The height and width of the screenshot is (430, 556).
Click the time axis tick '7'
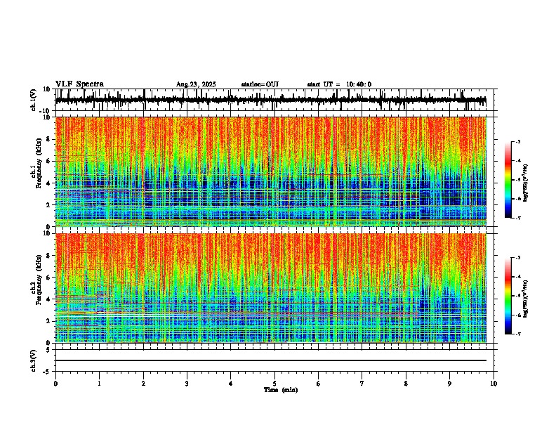tap(362, 384)
